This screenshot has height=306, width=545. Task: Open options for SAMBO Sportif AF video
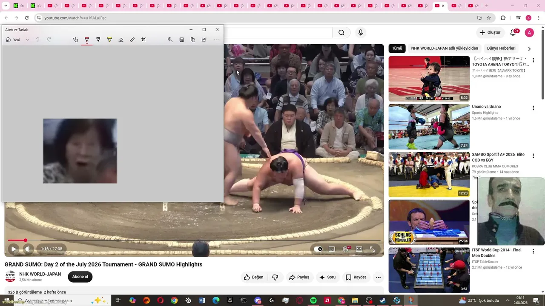pos(533,156)
